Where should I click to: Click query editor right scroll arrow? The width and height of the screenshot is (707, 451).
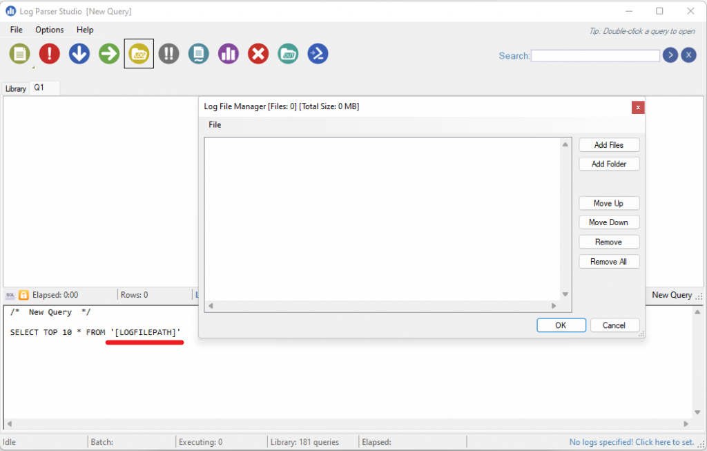click(686, 424)
